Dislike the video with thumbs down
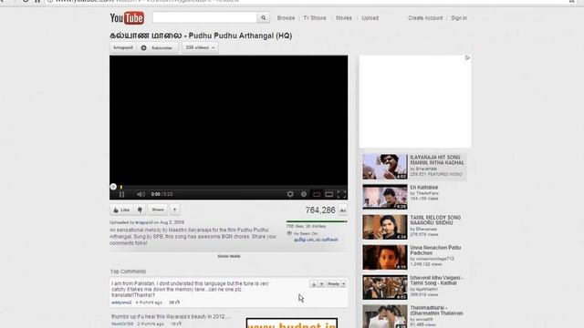The height and width of the screenshot is (328, 584). point(140,210)
